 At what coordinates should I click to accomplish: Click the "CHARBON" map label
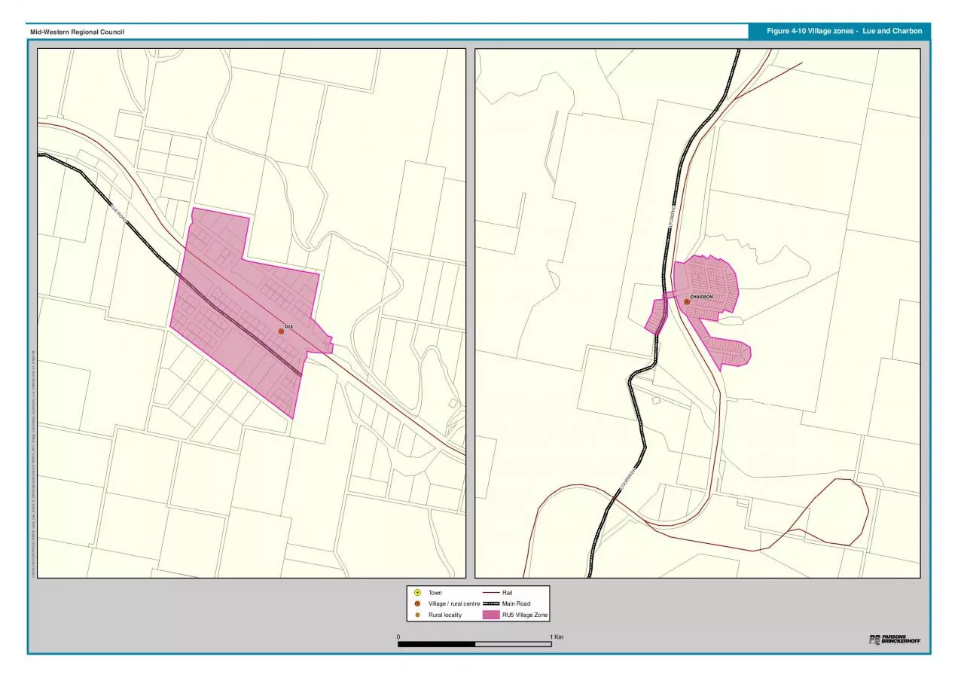[x=701, y=297]
